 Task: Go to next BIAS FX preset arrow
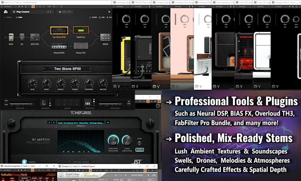50,12
